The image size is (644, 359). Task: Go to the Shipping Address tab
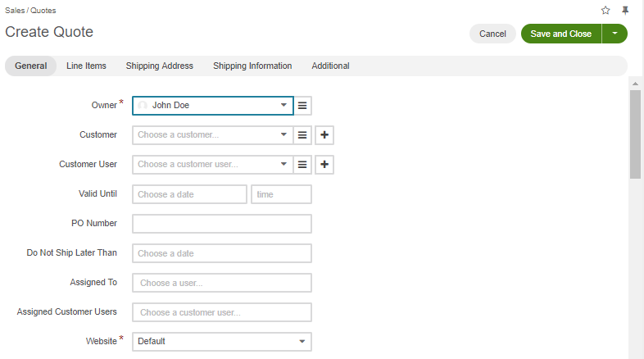pos(159,66)
